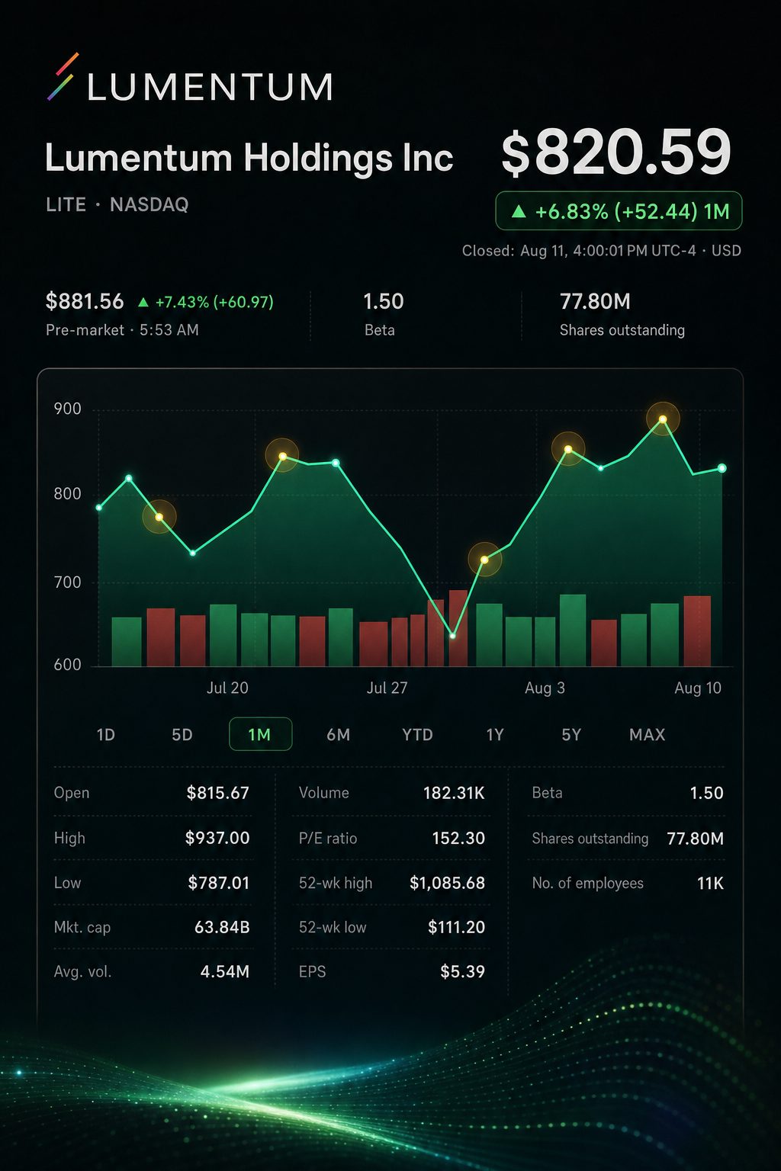
Task: Switch chart to 5Y range
Action: pyautogui.click(x=571, y=735)
